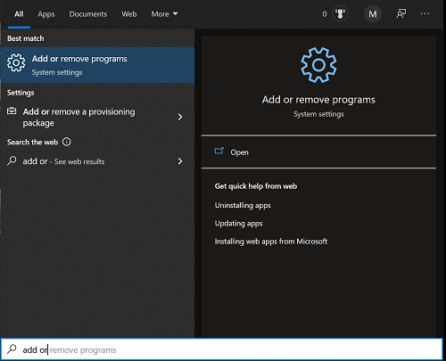Screen dimensions: 446x361
Task: Click the large blue gear icon in preview
Action: pos(318,65)
